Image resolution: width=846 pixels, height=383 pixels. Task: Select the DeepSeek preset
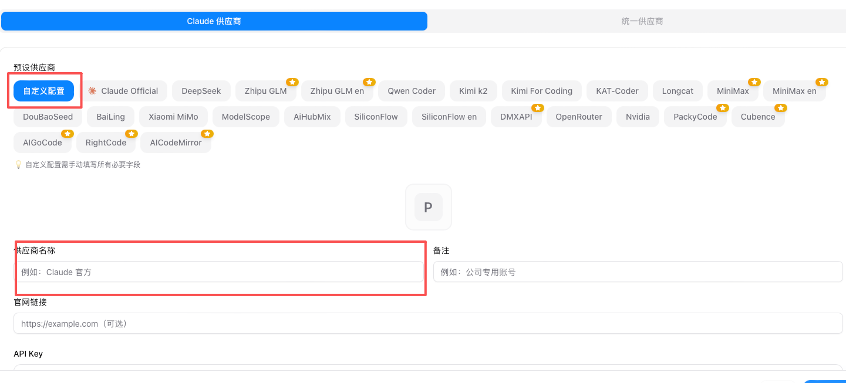[x=201, y=91]
